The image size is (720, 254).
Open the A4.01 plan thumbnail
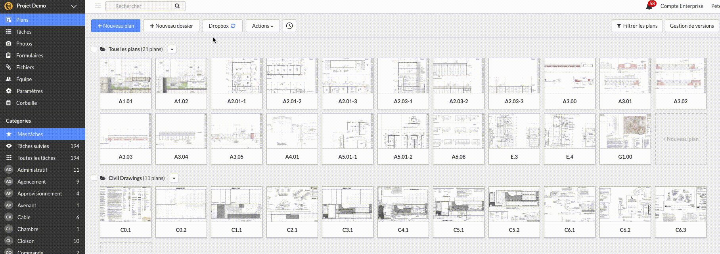click(x=292, y=138)
